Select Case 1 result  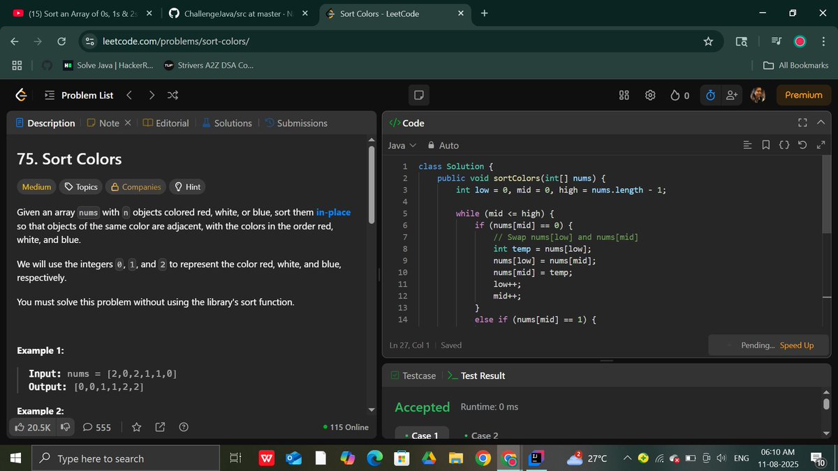click(x=422, y=435)
